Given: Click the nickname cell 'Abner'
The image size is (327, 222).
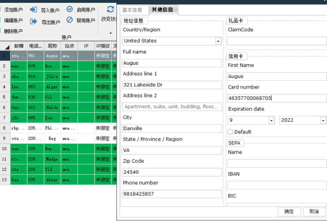Looking at the screenshot, I should [52, 180].
